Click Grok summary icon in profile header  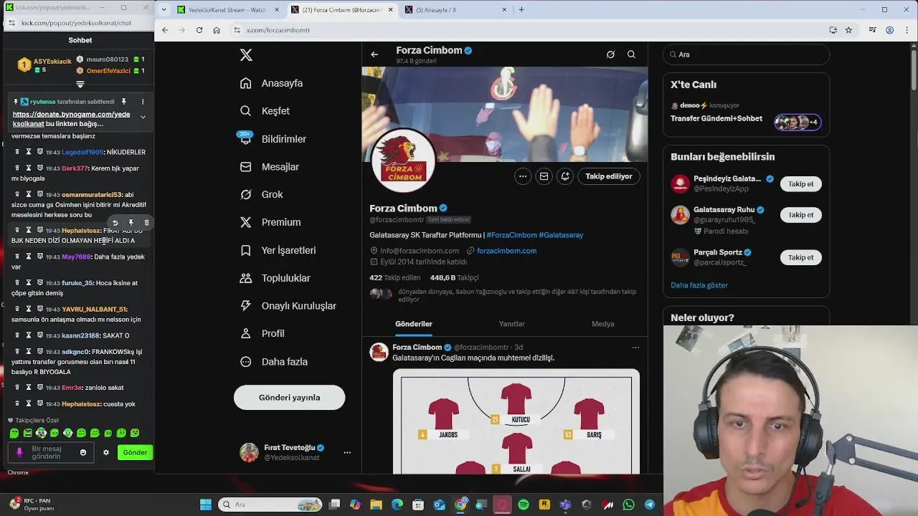coord(610,54)
